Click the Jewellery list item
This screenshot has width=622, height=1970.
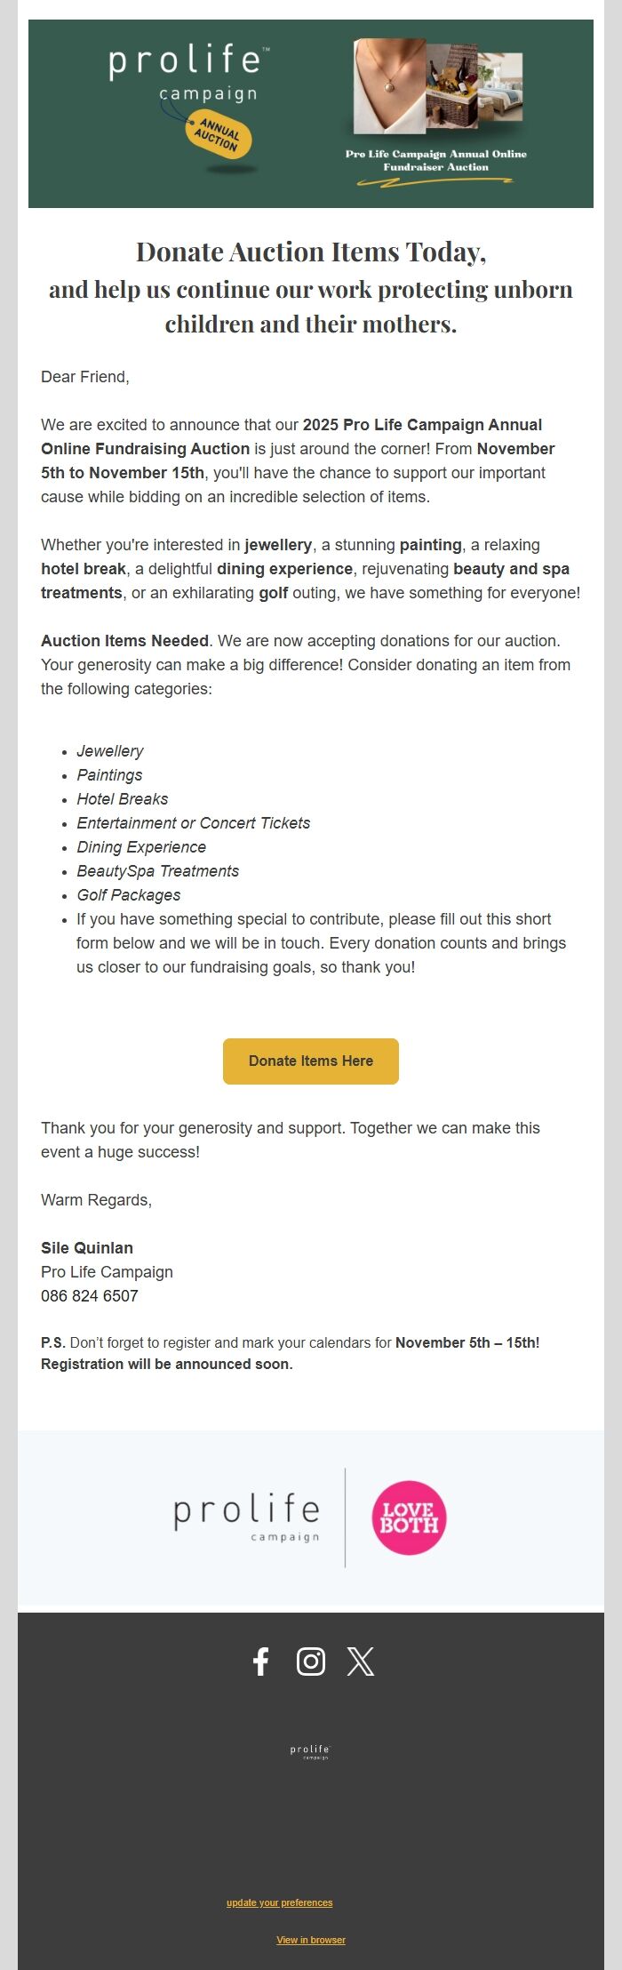point(110,751)
